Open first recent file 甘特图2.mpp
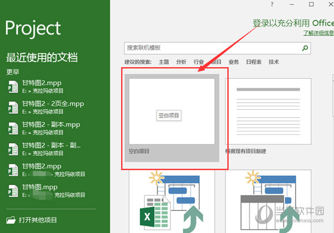This screenshot has width=334, height=233. pyautogui.click(x=42, y=87)
